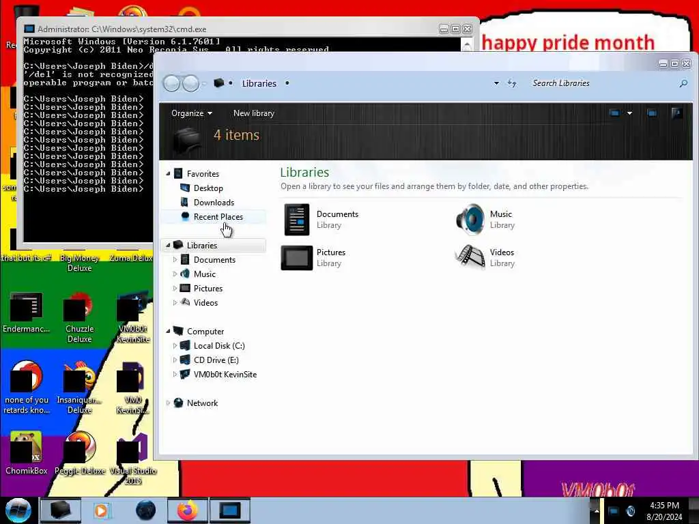Select the Music library speaker icon
699x524 pixels.
(470, 220)
